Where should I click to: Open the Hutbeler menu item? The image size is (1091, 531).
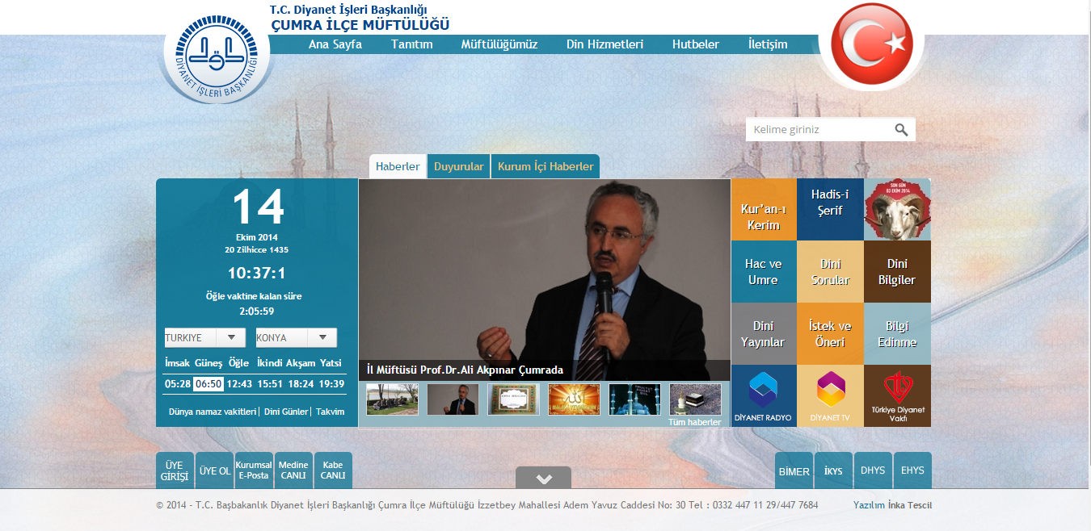pos(695,44)
